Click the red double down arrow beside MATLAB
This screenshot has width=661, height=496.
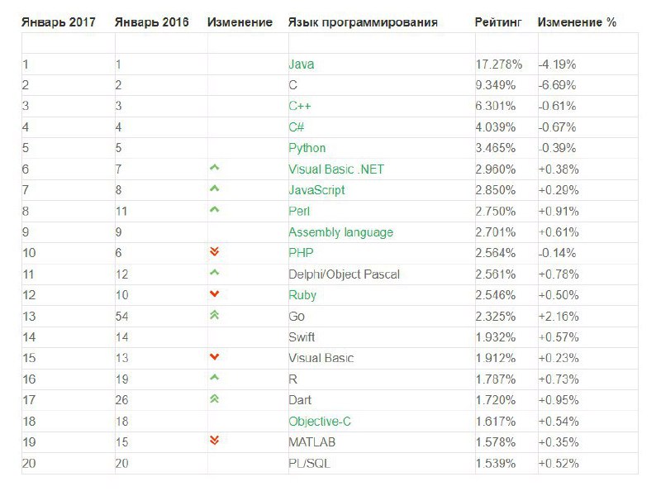point(214,441)
